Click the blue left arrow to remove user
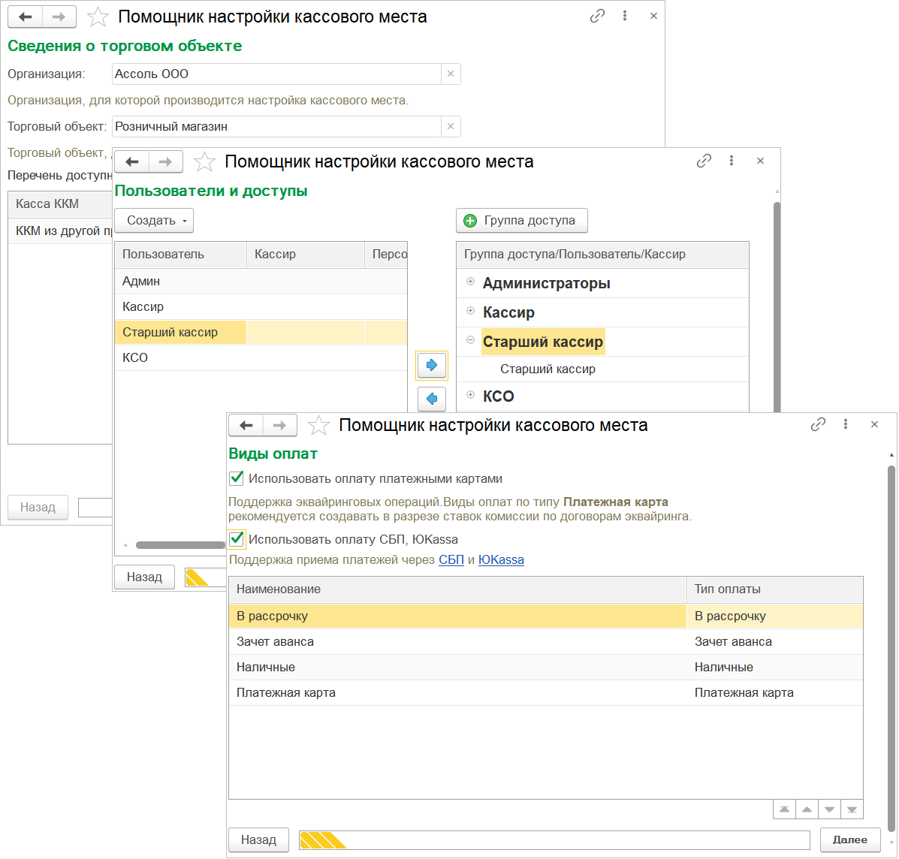Screen dimensions: 899x859 tap(432, 399)
